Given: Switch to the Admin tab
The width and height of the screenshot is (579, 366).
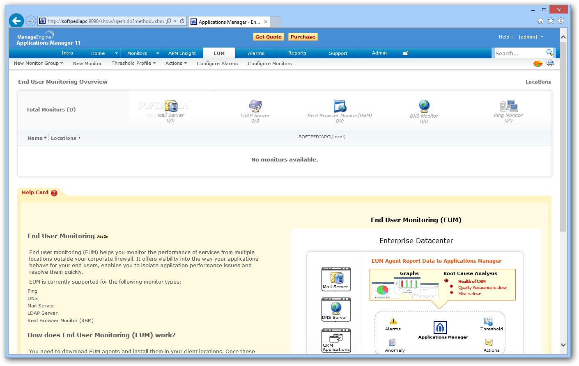Looking at the screenshot, I should (x=379, y=53).
